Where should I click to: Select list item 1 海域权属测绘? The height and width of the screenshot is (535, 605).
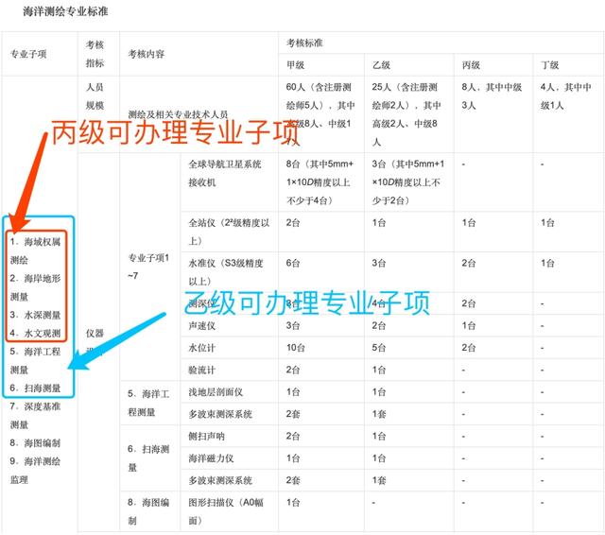click(x=35, y=250)
